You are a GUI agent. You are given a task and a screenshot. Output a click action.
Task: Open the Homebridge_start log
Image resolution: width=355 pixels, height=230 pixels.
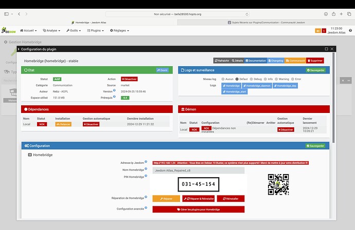(234, 91)
